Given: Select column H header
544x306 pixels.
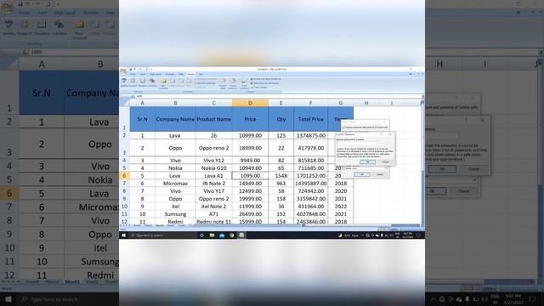Looking at the screenshot, I should 366,103.
